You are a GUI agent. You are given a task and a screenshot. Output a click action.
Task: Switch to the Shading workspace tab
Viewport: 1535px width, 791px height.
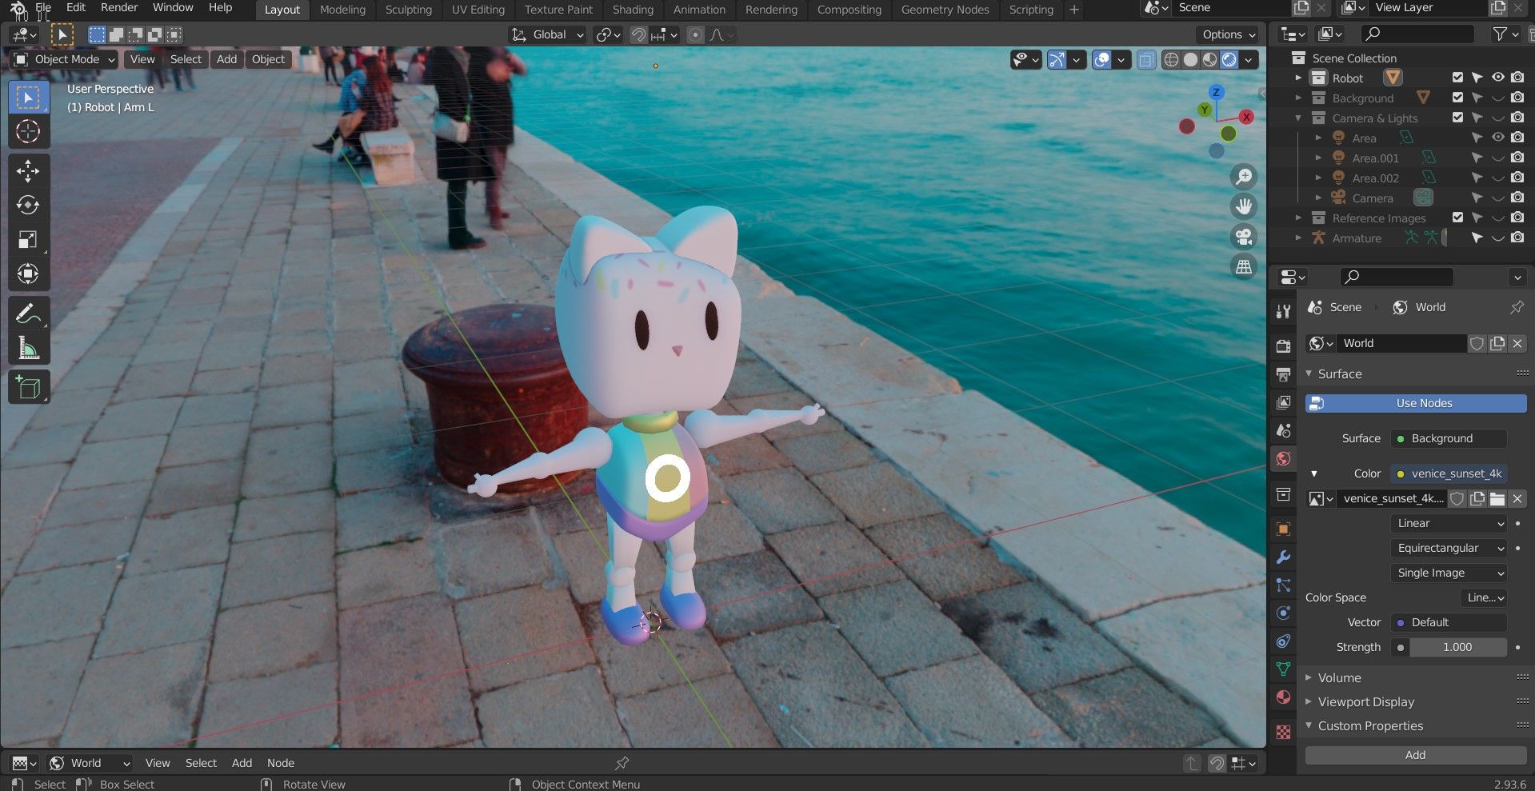click(632, 10)
